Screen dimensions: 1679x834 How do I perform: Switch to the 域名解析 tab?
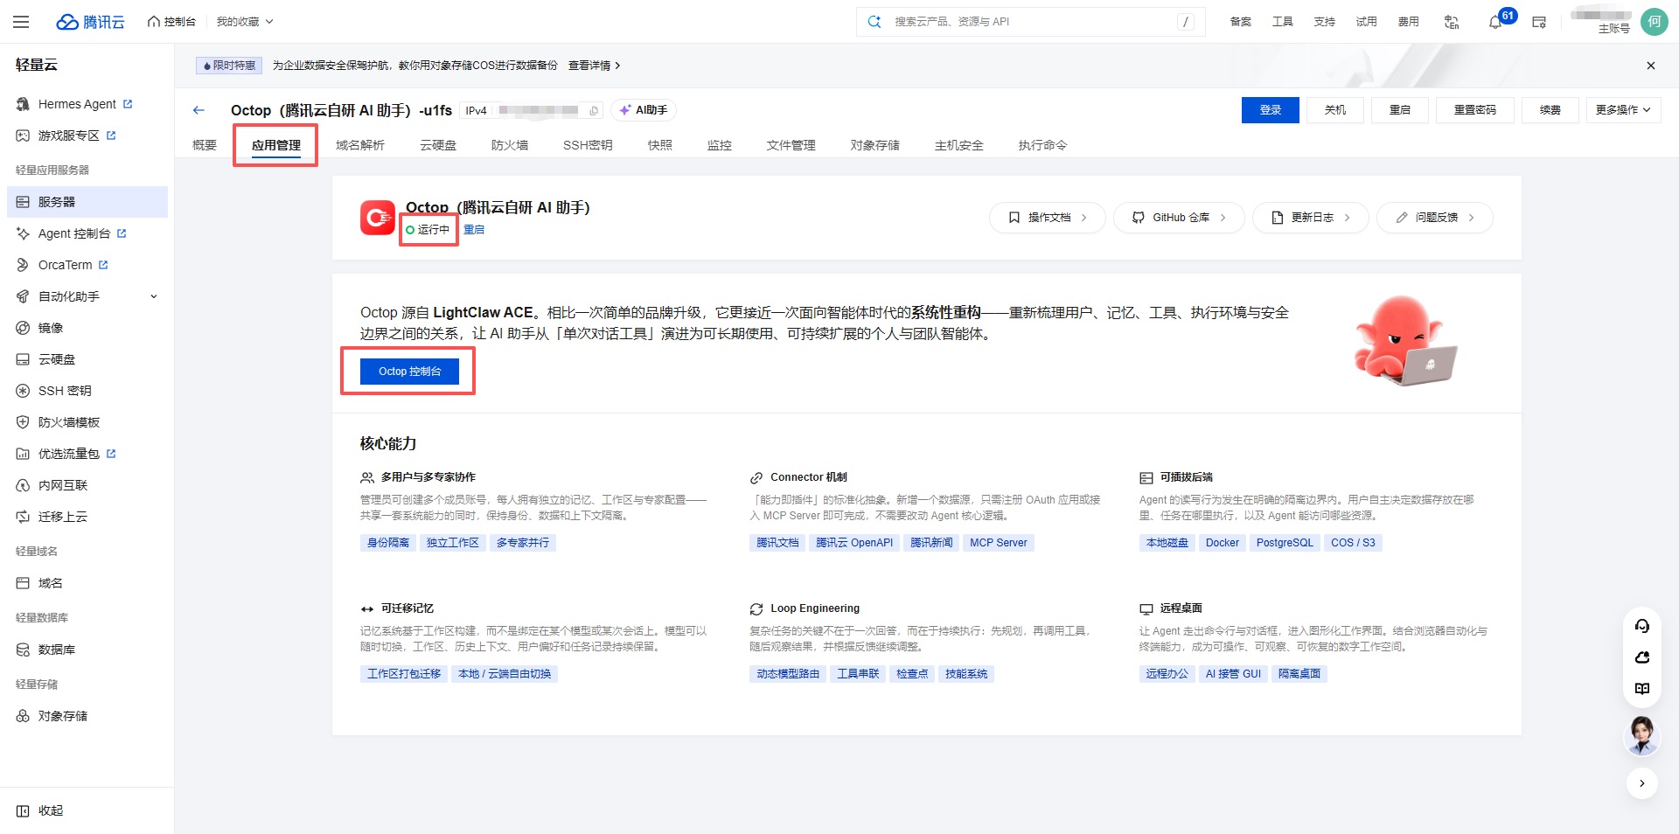pyautogui.click(x=360, y=145)
